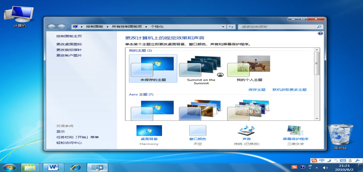Image resolution: width=363 pixels, height=172 pixels.
Task: Click the back navigation arrow button
Action: [51, 27]
